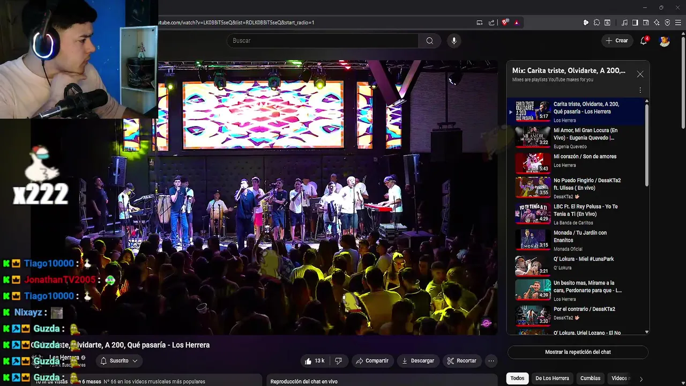Image resolution: width=686 pixels, height=386 pixels.
Task: Open Brave Shields panel in address bar
Action: [505, 23]
